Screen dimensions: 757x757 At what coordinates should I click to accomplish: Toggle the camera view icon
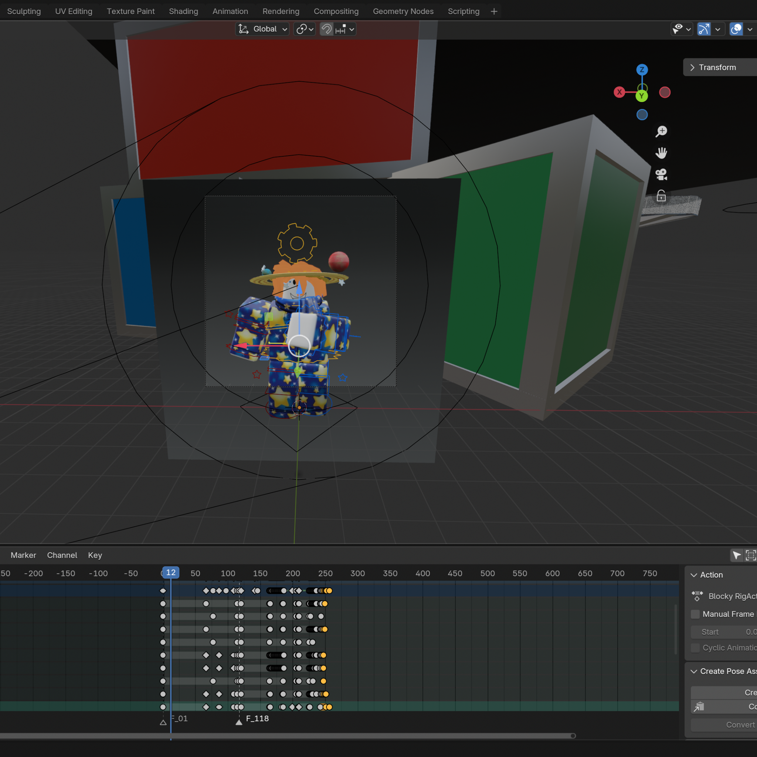point(661,174)
